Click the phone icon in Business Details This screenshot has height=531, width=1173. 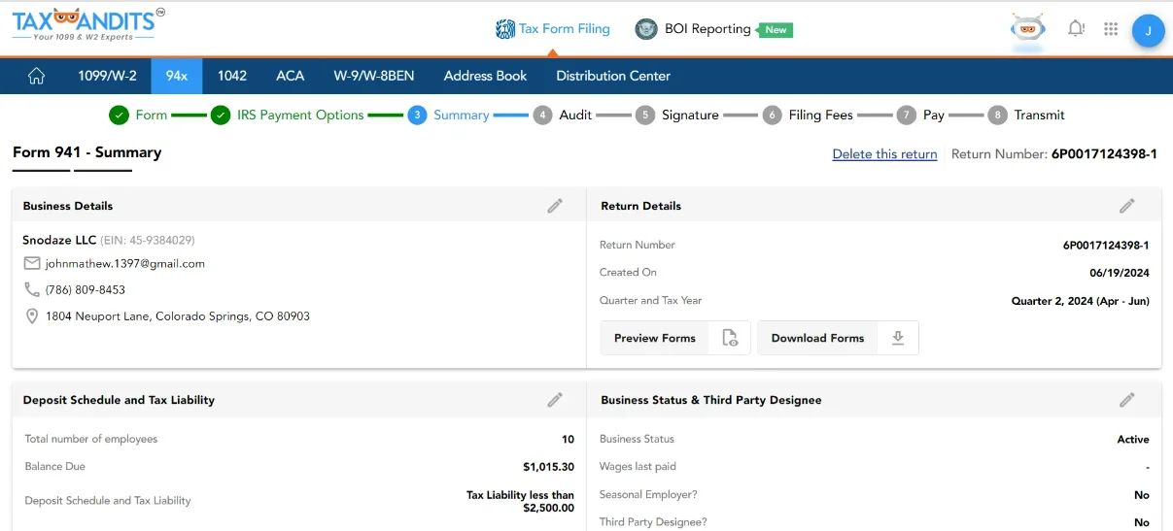pos(32,289)
